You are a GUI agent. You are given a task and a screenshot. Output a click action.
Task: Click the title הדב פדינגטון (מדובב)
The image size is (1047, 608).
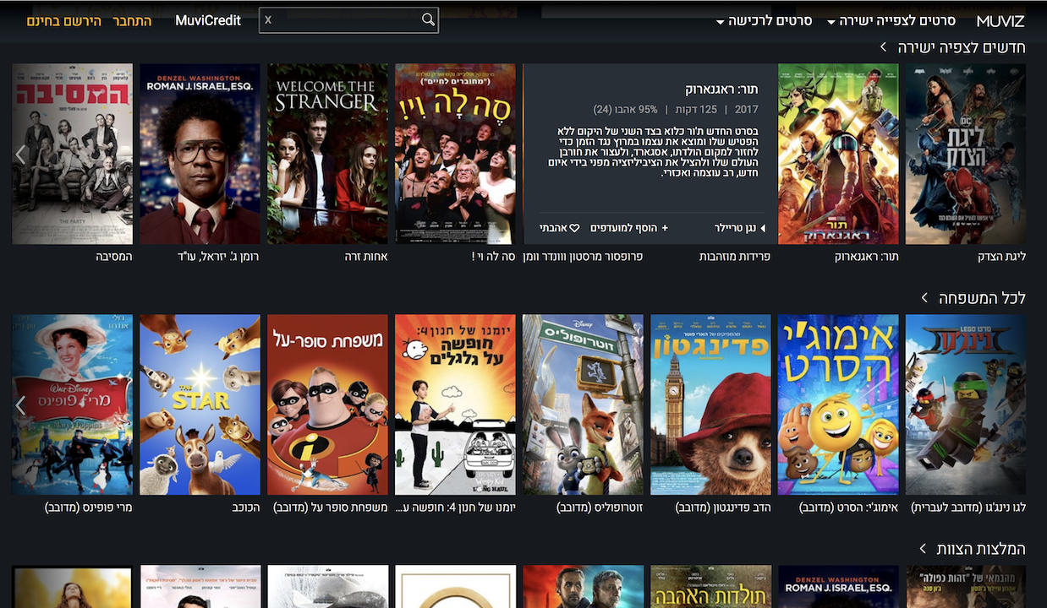pos(723,508)
